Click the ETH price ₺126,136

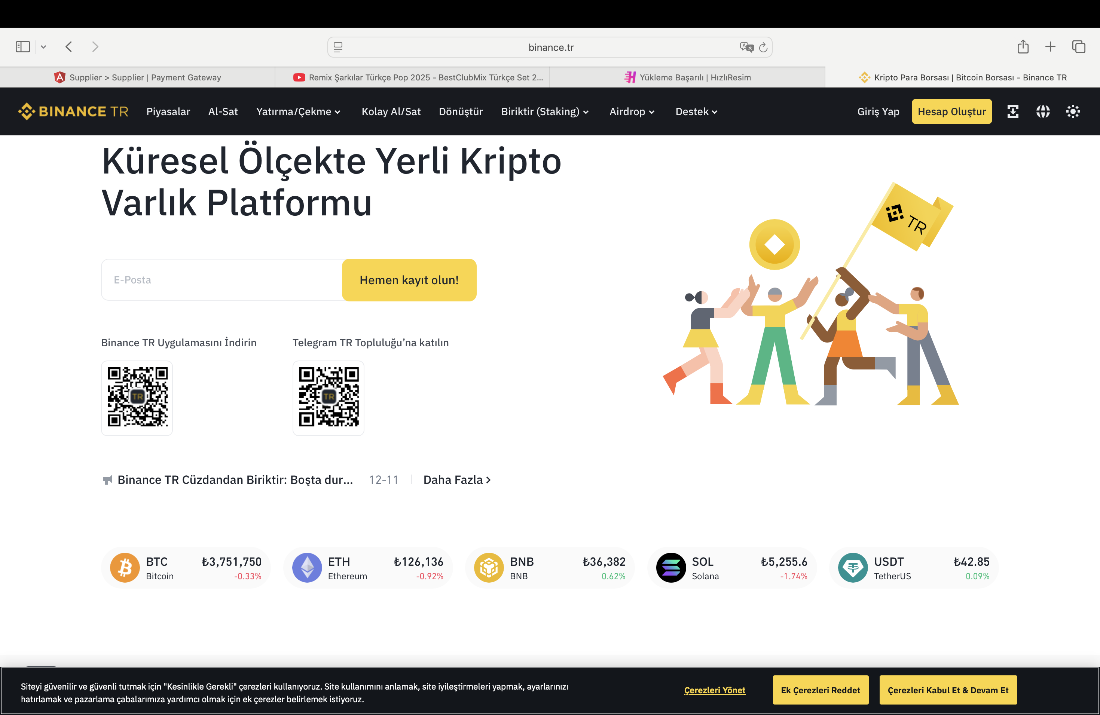click(419, 562)
